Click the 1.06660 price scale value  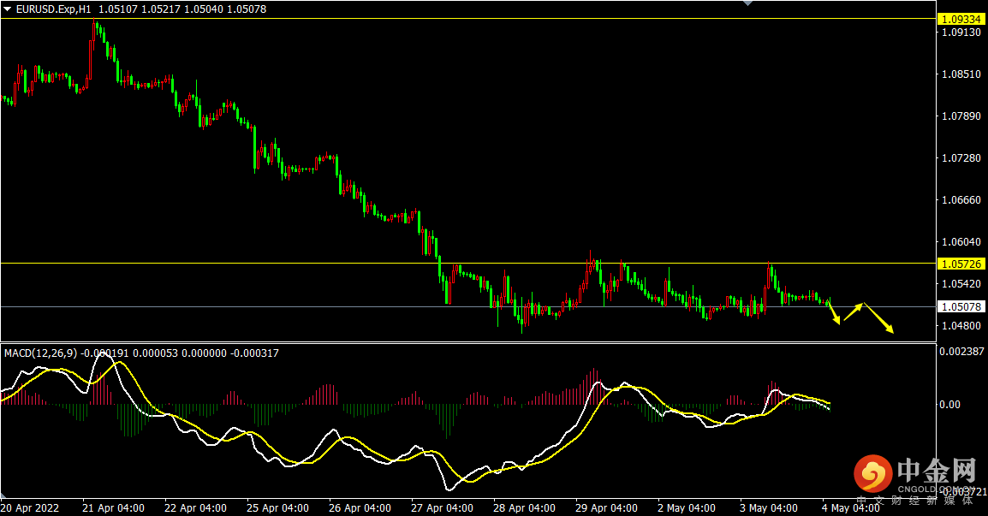pyautogui.click(x=961, y=199)
